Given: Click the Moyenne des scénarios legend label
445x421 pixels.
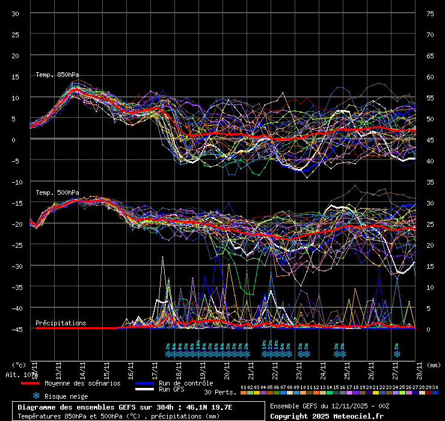Looking at the screenshot, I should pyautogui.click(x=82, y=383).
